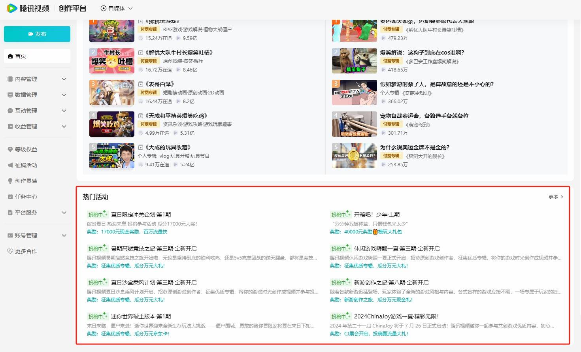Screen dimensions: 581x352
Task: Open 暑期高燃竞技之旅·第三期 activity
Action: (154, 248)
